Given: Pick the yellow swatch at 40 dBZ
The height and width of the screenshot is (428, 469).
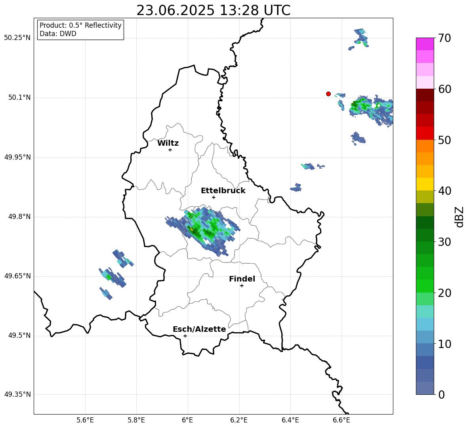Looking at the screenshot, I should point(425,184).
